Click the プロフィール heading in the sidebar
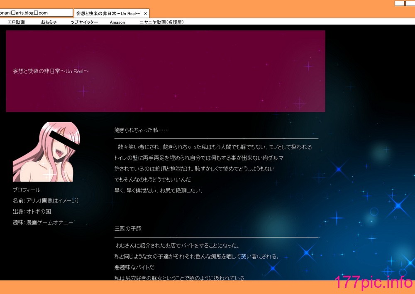The height and width of the screenshot is (294, 415). tap(27, 190)
